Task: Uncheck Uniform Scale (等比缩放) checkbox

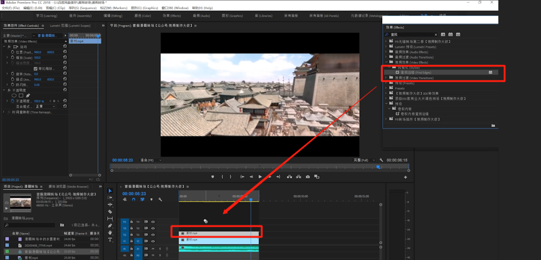Action: click(35, 68)
